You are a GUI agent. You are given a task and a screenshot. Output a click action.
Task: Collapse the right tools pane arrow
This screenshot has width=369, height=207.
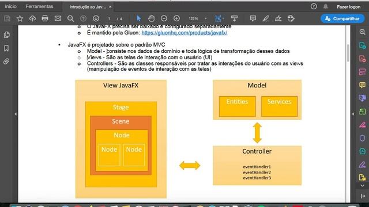click(353, 114)
